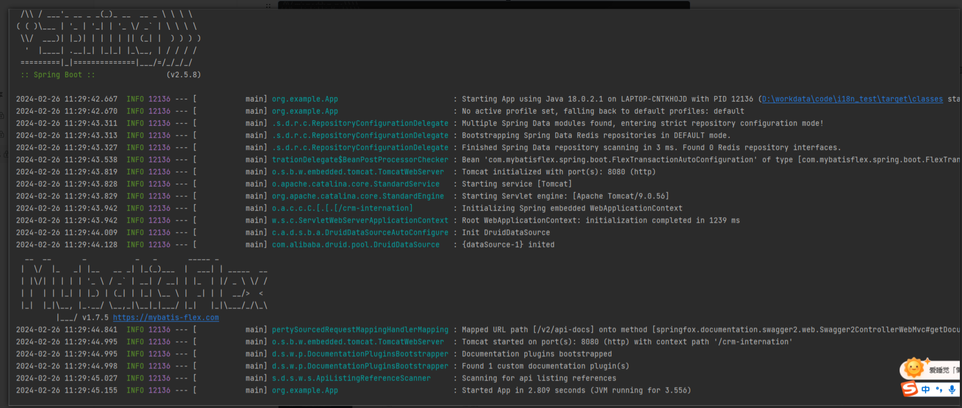Click the (v2.5.8) Spring Boot version text
This screenshot has height=408, width=962.
click(x=184, y=75)
